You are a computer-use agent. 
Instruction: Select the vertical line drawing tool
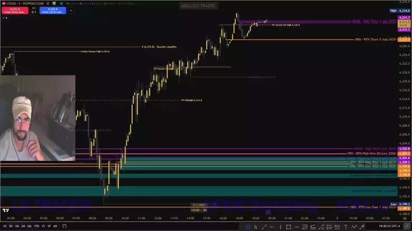[280, 227]
